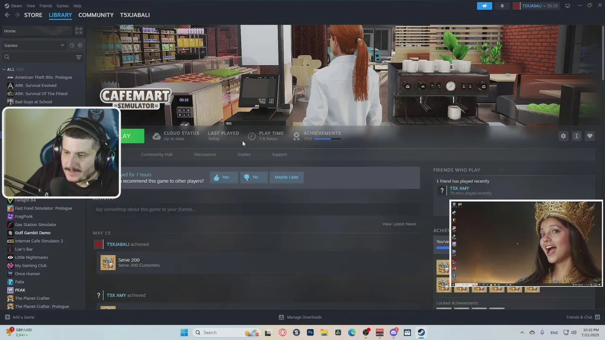
Task: Open the Games menu
Action: pyautogui.click(x=62, y=6)
